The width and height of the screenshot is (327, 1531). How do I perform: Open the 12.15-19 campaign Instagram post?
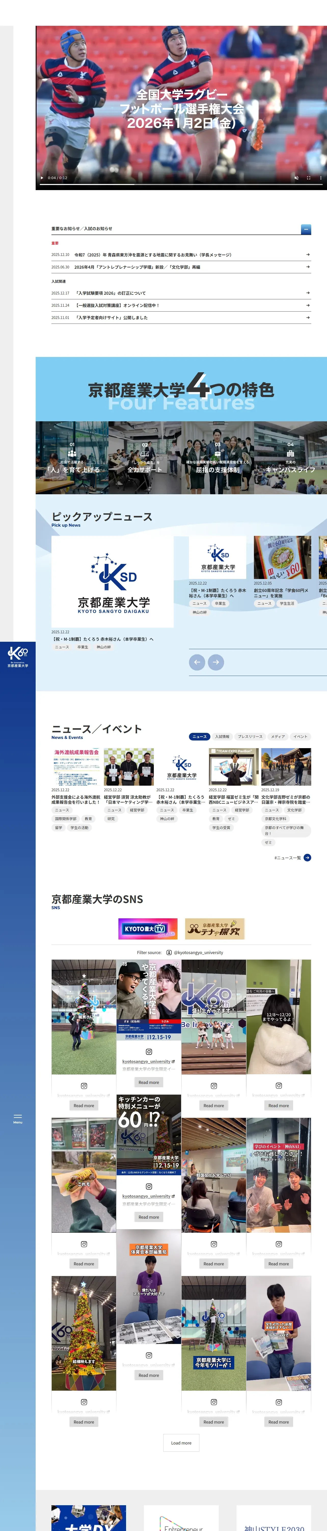point(148,1000)
